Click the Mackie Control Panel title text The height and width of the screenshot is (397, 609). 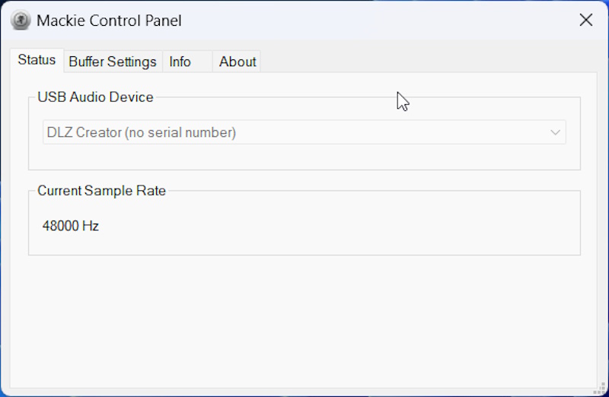tap(109, 21)
